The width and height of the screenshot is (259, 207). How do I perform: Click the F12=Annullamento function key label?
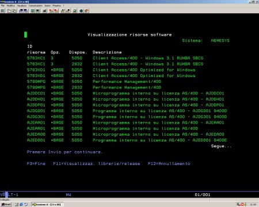click(x=169, y=163)
